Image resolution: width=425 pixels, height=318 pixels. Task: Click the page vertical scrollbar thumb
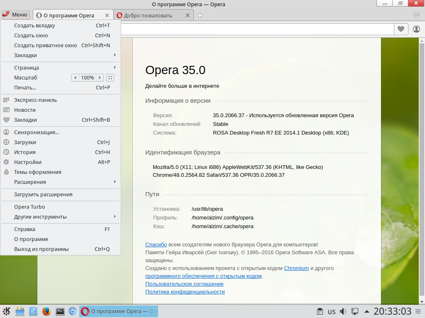(x=422, y=170)
